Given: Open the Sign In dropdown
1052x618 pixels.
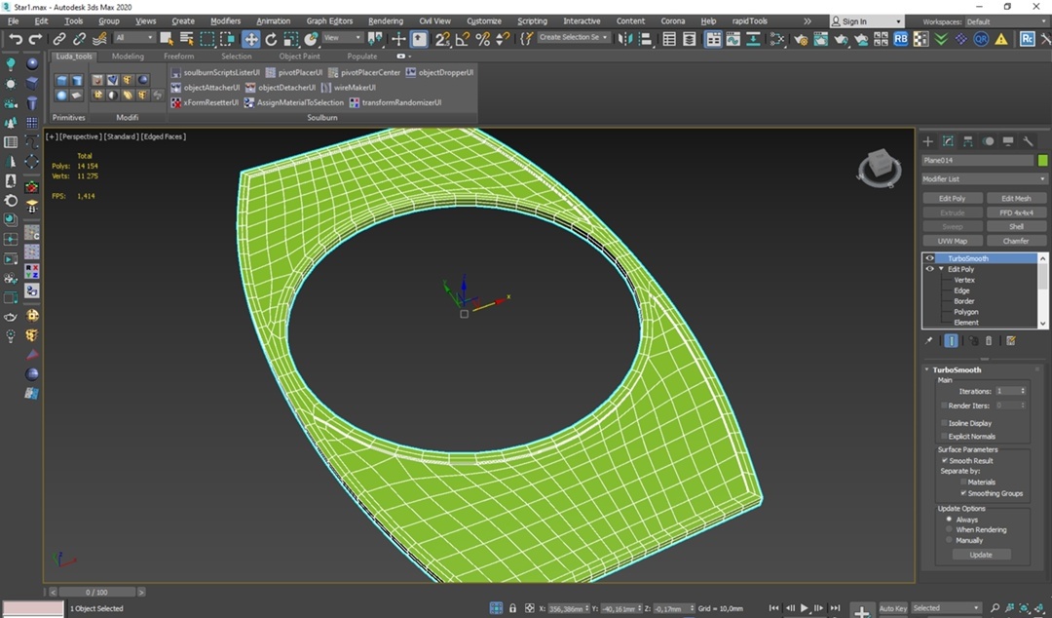Looking at the screenshot, I should tap(867, 21).
